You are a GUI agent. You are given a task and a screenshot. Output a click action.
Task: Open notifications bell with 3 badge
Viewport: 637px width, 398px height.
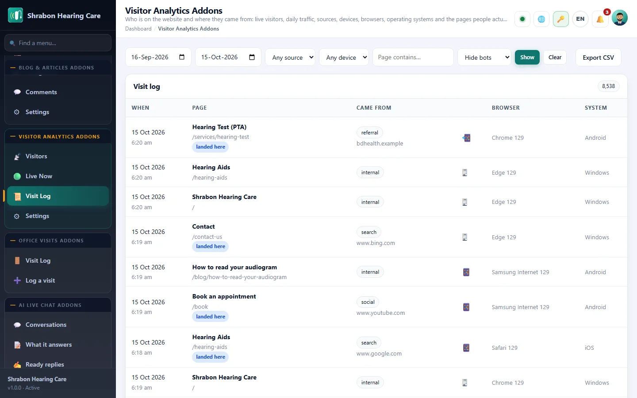click(600, 19)
